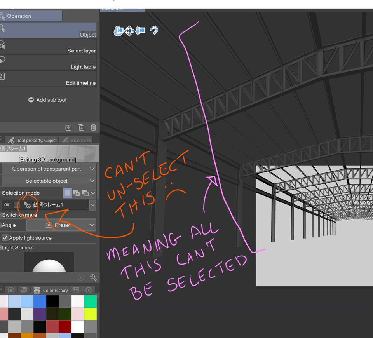Open Angle Preset dropdown
Viewport: 373px width, 338px height.
[61, 225]
